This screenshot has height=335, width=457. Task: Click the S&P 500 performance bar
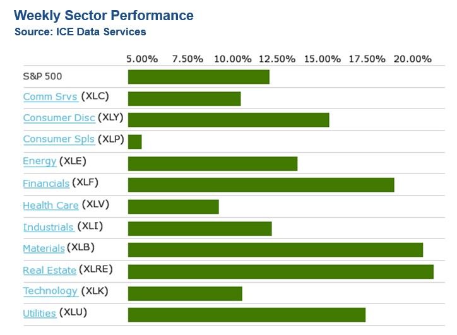198,77
